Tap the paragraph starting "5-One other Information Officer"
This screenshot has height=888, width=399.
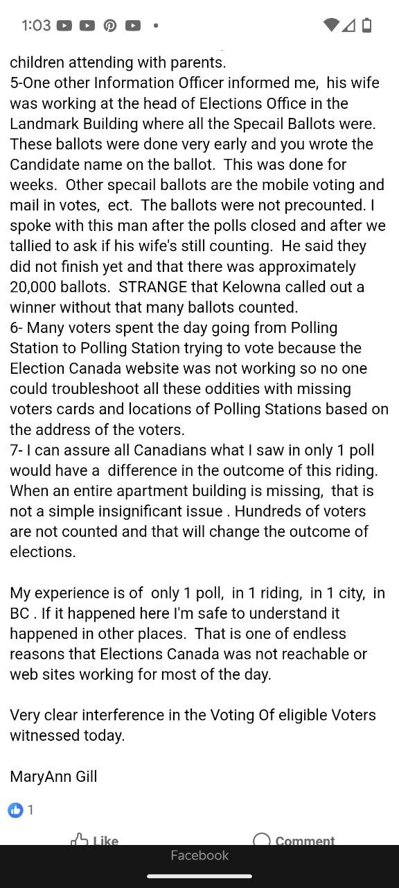[198, 195]
